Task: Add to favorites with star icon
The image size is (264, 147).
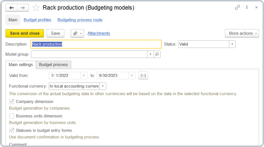Action: [x=36, y=8]
